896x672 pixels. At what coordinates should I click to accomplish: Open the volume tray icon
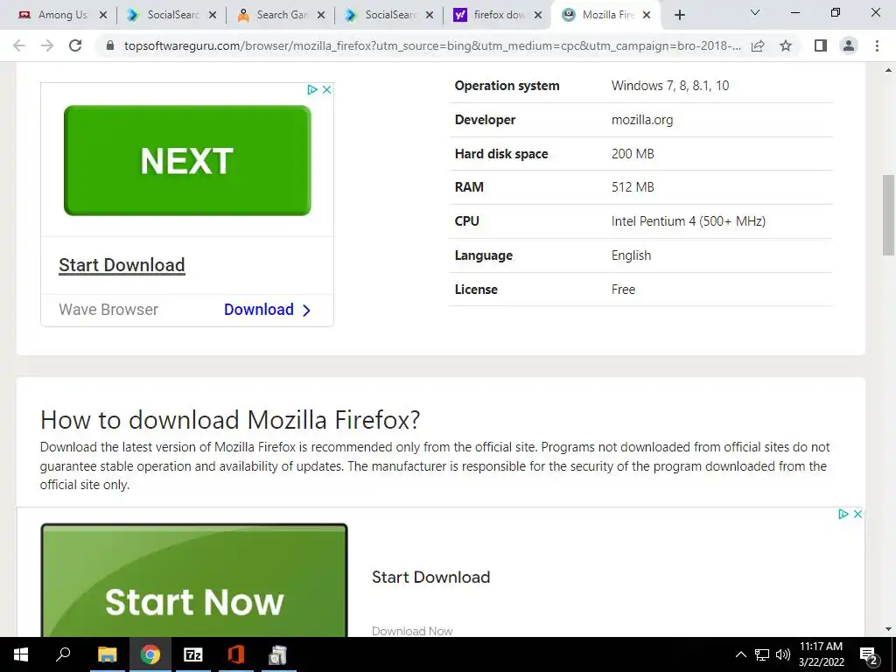tap(783, 654)
